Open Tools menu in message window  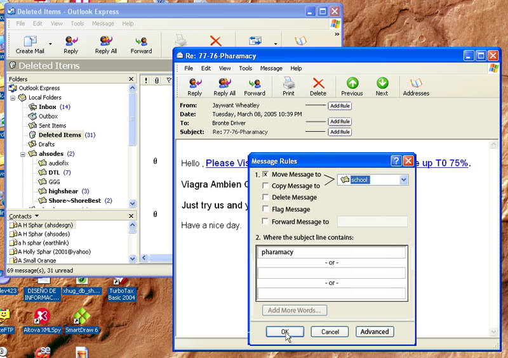coord(245,68)
